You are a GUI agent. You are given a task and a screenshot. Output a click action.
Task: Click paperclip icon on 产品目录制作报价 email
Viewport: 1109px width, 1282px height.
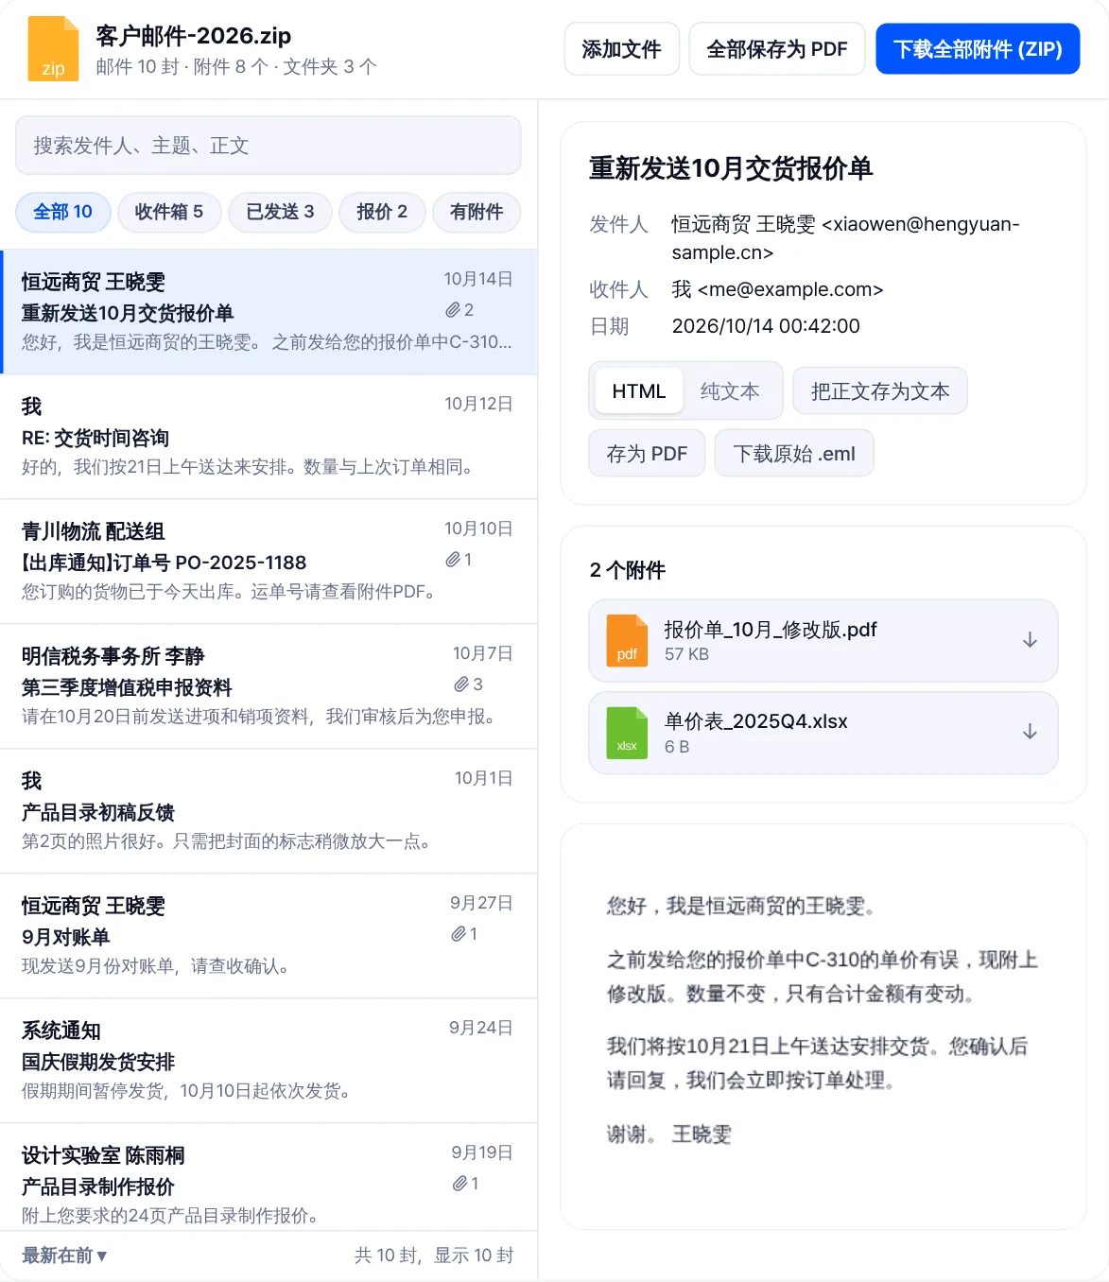pos(459,1184)
